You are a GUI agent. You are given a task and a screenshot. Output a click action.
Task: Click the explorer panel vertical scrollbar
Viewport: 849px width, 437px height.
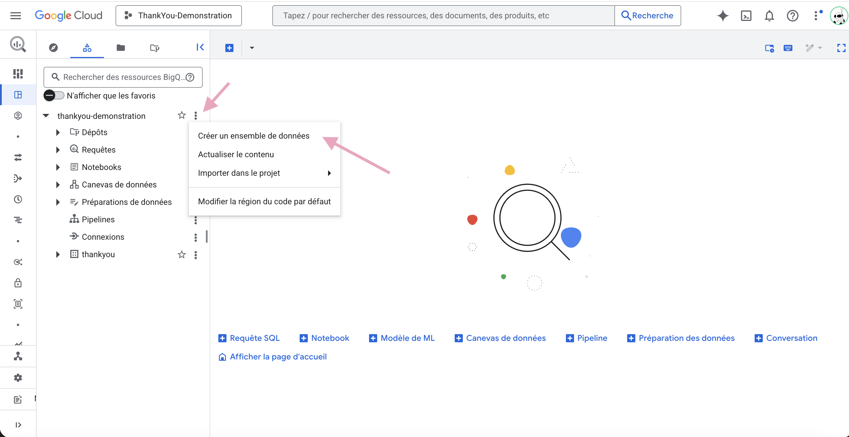pos(207,237)
